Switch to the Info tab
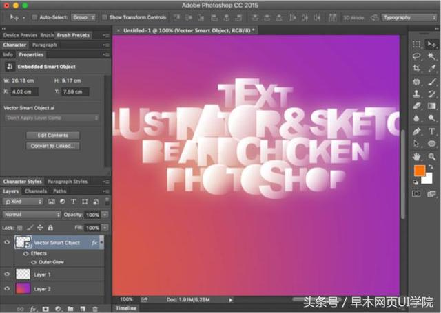 [x=8, y=55]
